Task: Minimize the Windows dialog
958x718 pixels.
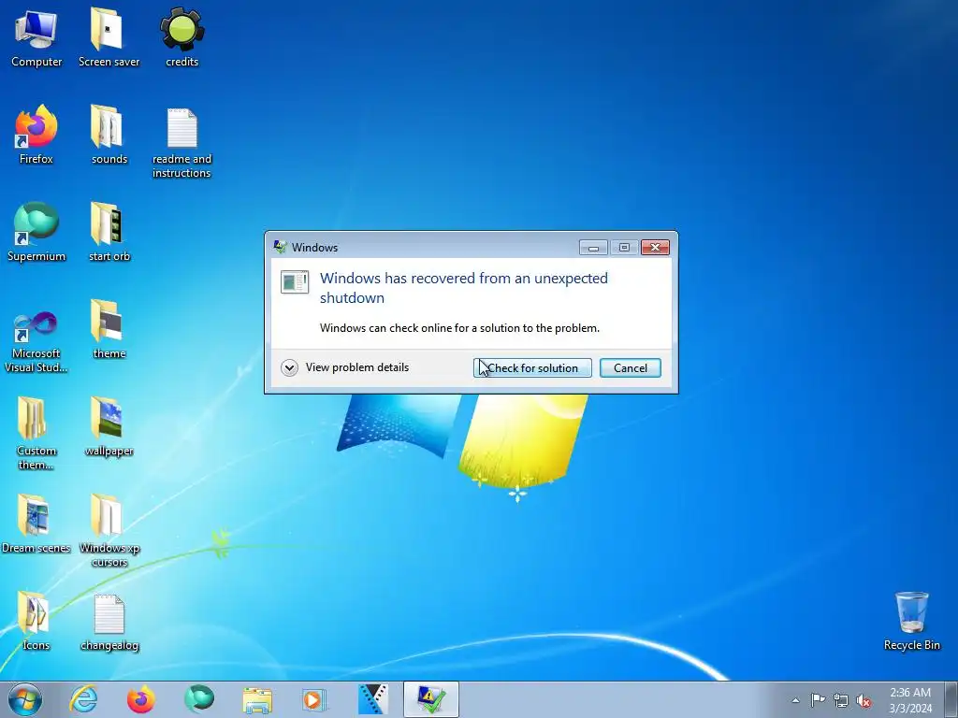Action: [x=593, y=247]
